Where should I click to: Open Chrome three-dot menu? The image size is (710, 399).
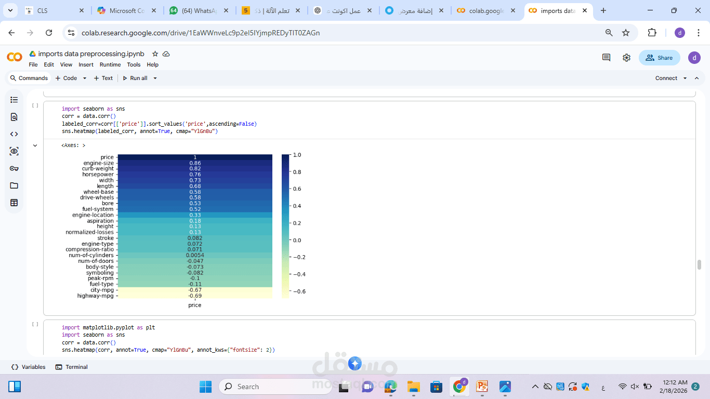pos(698,33)
